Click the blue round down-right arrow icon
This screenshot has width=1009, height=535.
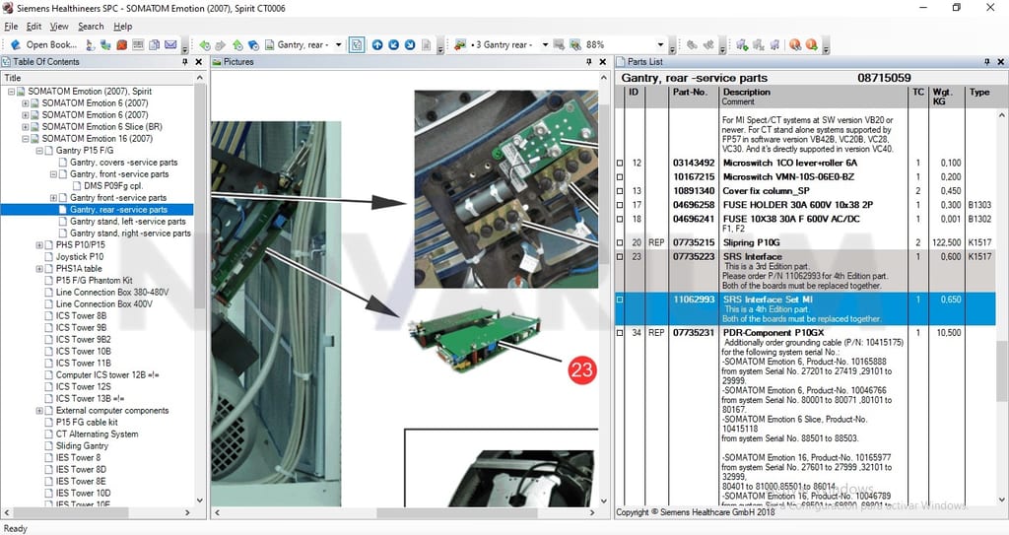409,44
